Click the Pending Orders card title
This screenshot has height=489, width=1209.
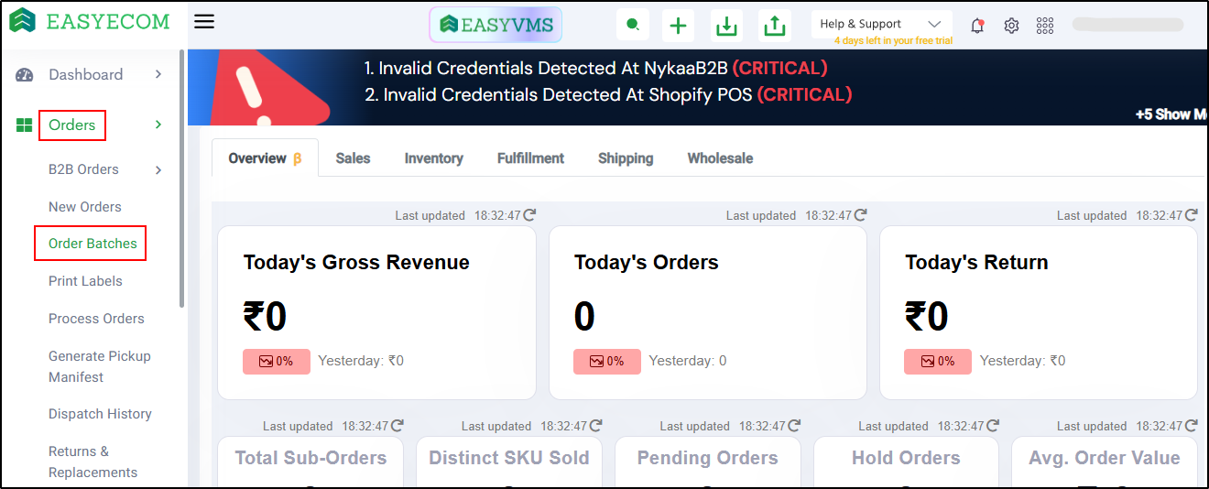point(708,458)
